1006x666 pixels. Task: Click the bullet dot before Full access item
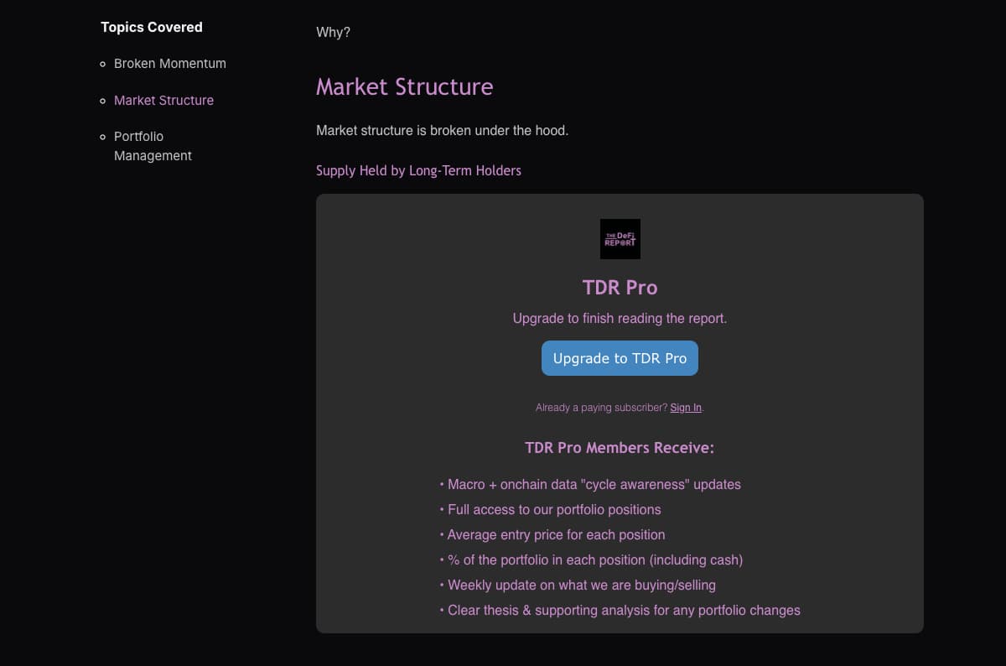click(442, 509)
